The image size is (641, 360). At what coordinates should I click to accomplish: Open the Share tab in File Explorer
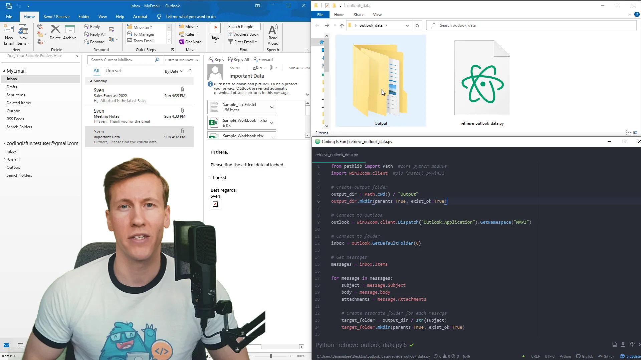(359, 15)
